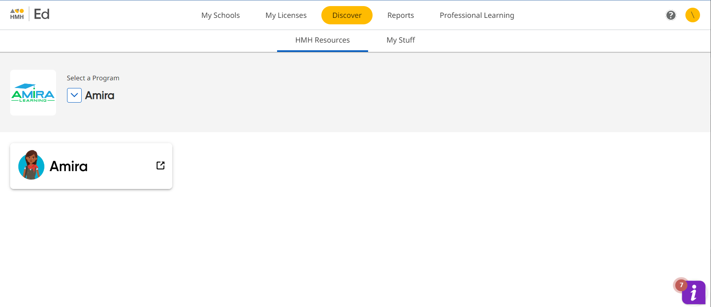Open the yellow user profile avatar
Viewport: 711px width, 307px height.
coord(692,15)
